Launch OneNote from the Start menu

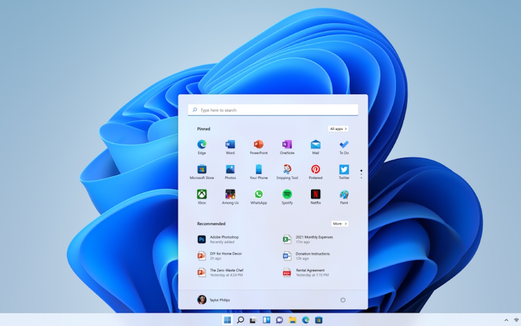(x=287, y=145)
